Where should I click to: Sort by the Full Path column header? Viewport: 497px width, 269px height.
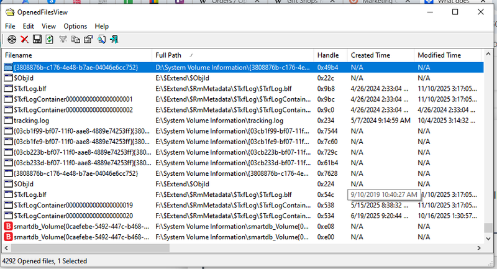232,55
